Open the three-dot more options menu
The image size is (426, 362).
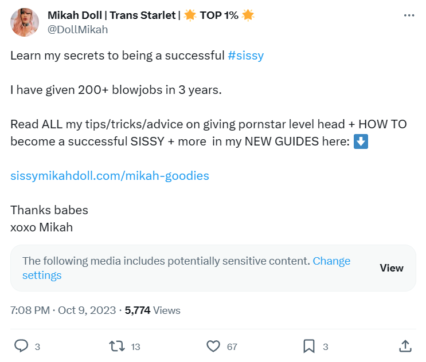pos(409,15)
